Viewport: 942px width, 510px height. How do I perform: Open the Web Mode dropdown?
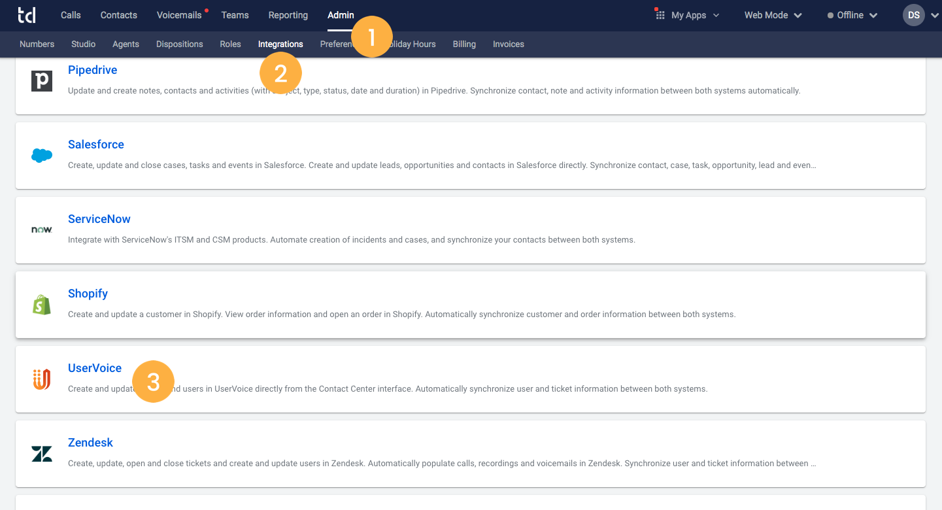coord(773,15)
